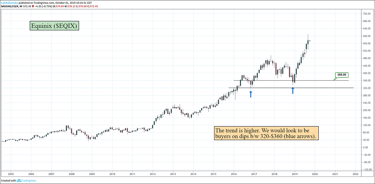Select the Equinix ($EQIX) text box
The width and height of the screenshot is (375, 184).
point(54,26)
